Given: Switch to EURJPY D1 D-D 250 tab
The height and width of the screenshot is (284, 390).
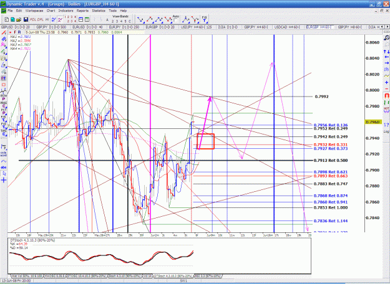Looking at the screenshot, I should 124,27.
